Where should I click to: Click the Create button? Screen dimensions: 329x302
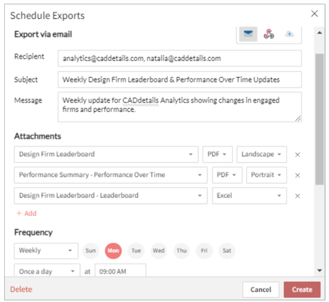coord(302,290)
